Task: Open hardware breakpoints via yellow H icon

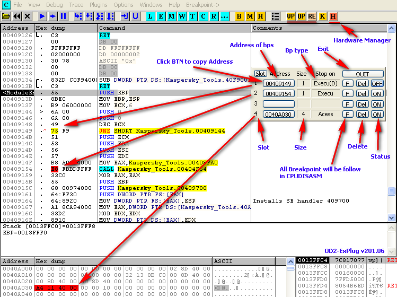Action: coord(260,16)
